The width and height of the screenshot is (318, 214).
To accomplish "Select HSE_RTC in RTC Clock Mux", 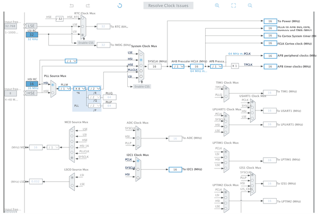I will pos(83,18).
